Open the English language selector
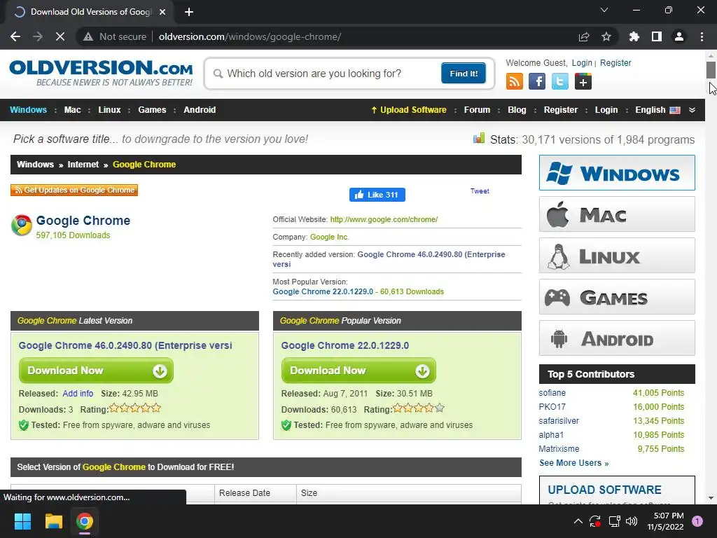This screenshot has height=538, width=717. [657, 110]
